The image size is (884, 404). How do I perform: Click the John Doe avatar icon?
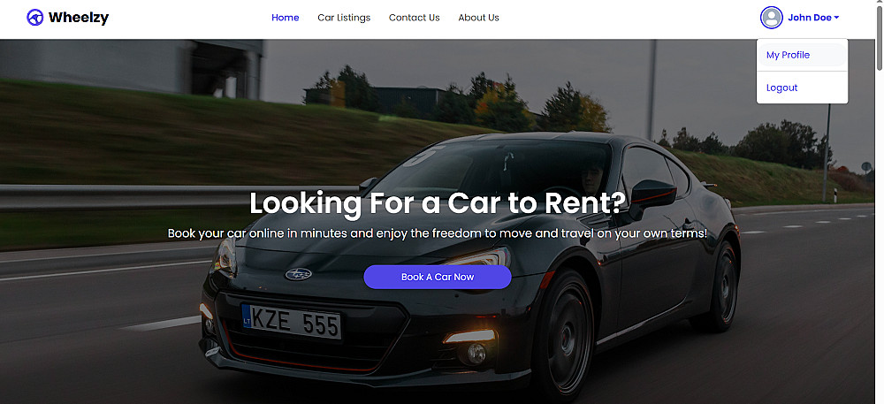(x=771, y=18)
